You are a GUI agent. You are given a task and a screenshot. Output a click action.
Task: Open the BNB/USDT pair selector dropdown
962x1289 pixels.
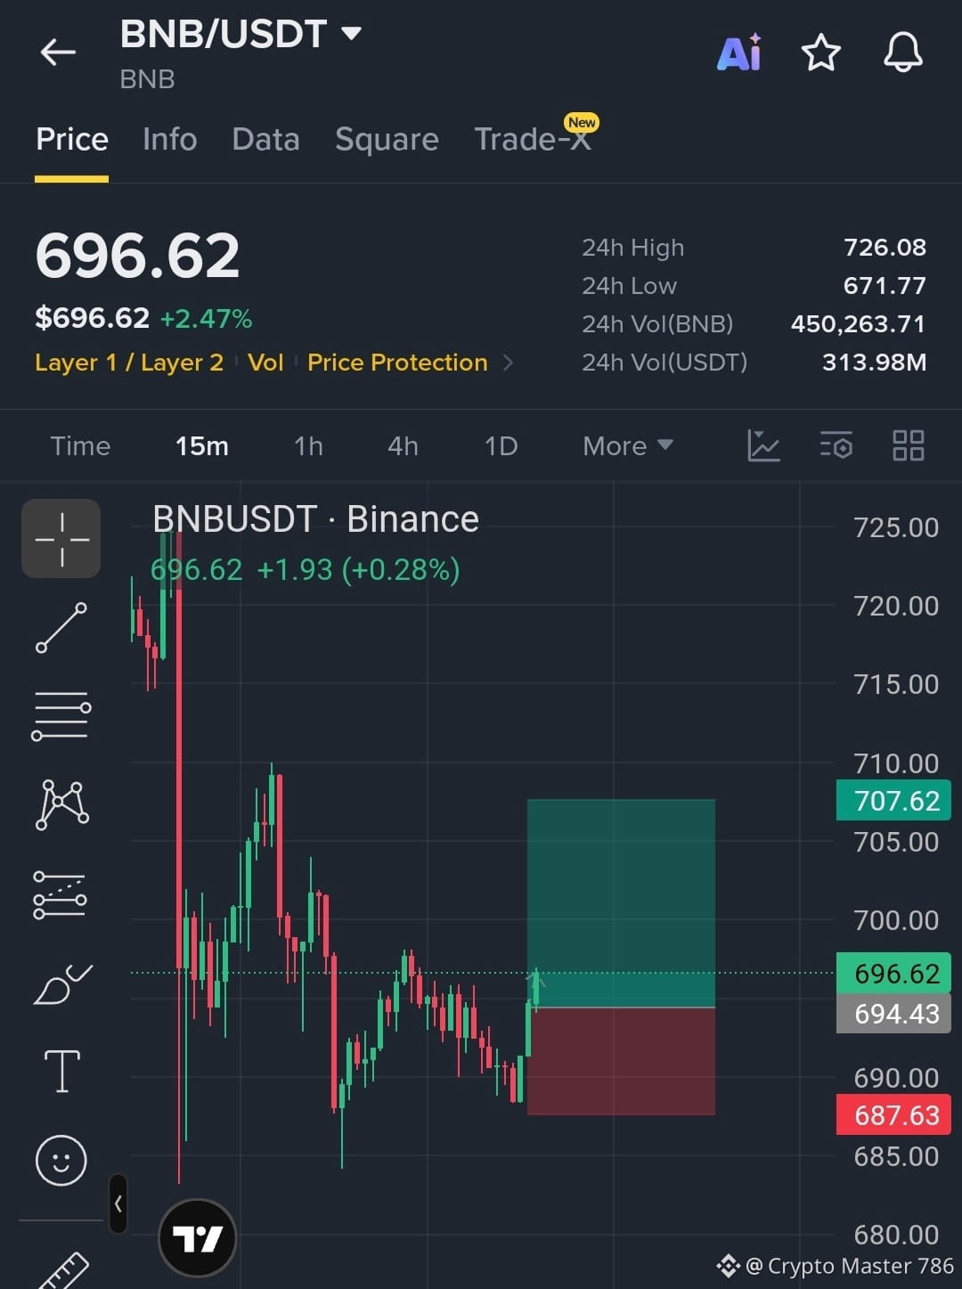click(x=240, y=34)
